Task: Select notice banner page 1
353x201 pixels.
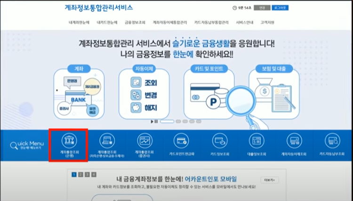Action: point(74,175)
